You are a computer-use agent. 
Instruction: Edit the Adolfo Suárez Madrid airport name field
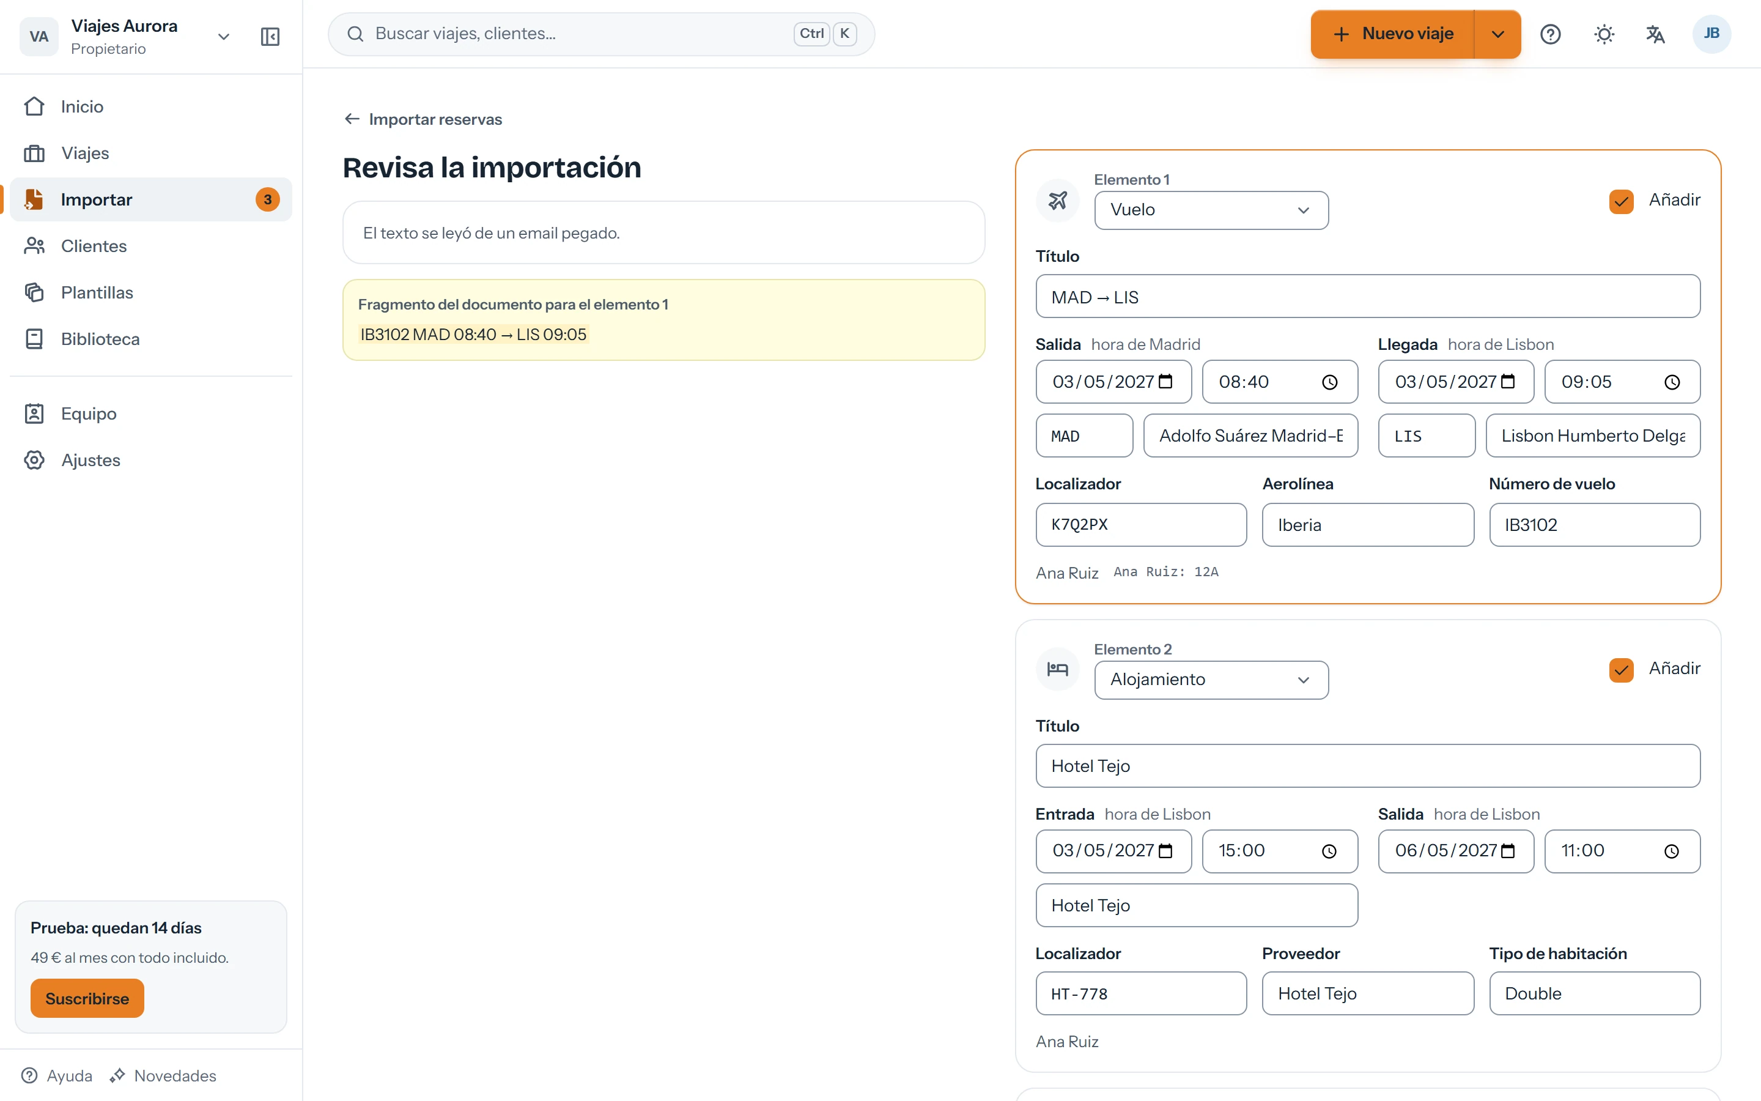[x=1250, y=436]
